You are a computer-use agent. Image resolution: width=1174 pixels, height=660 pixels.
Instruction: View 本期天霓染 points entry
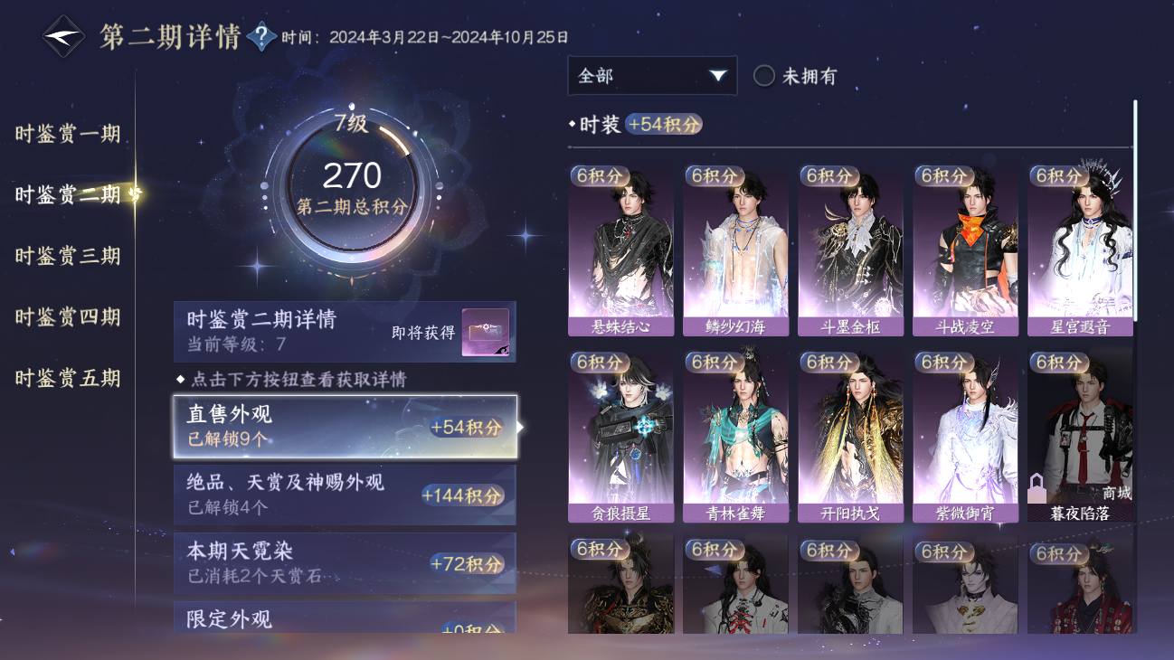pos(346,563)
